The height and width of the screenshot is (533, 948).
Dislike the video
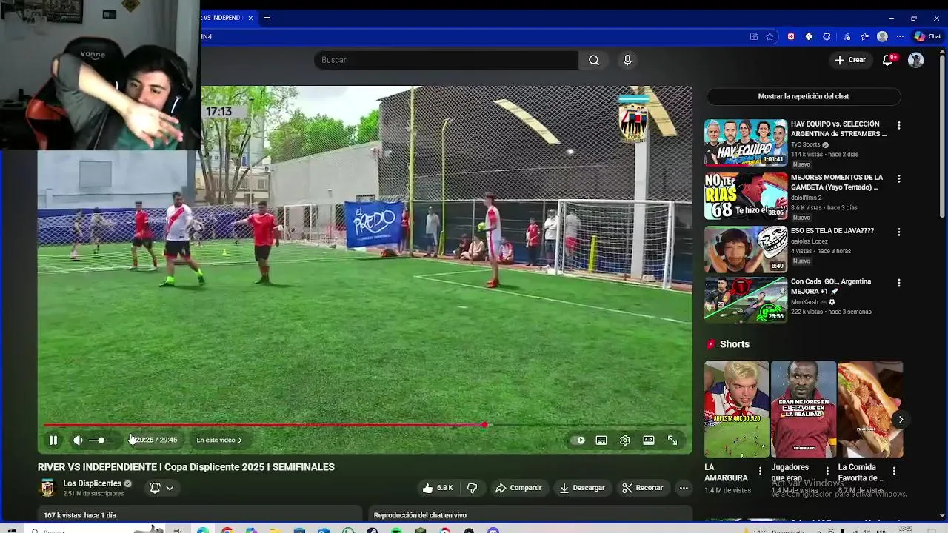coord(472,488)
